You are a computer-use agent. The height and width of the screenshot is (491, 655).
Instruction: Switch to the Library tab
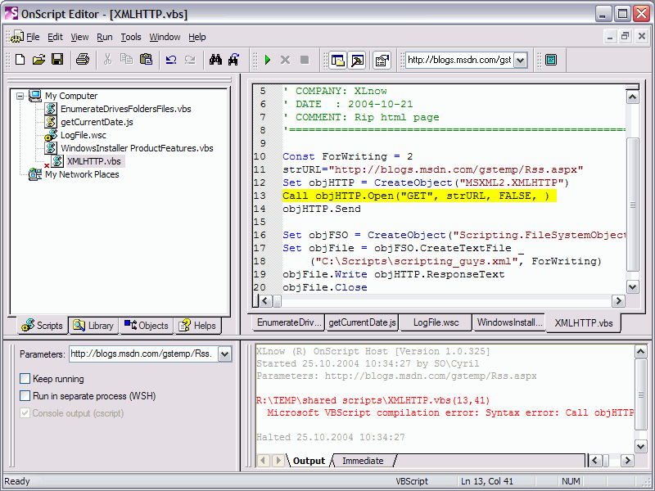(93, 326)
